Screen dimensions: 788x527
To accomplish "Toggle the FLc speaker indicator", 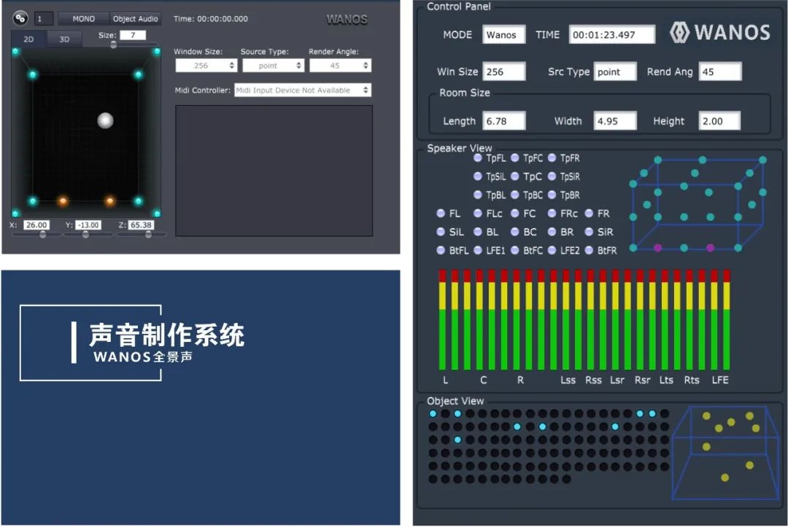I will (x=478, y=214).
